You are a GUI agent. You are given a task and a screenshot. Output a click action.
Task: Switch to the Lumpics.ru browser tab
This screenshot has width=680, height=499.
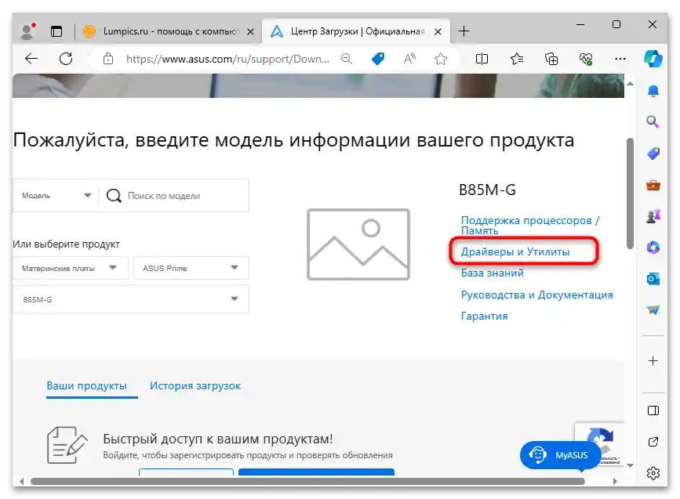click(x=169, y=31)
